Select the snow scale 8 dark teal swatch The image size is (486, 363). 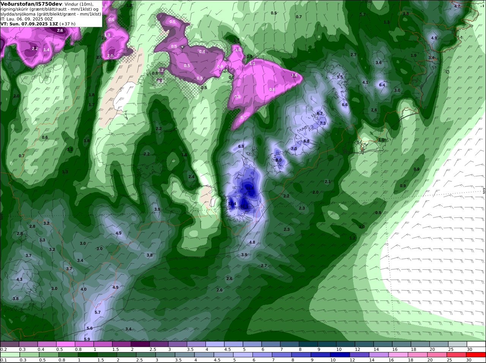pyautogui.click(x=308, y=344)
